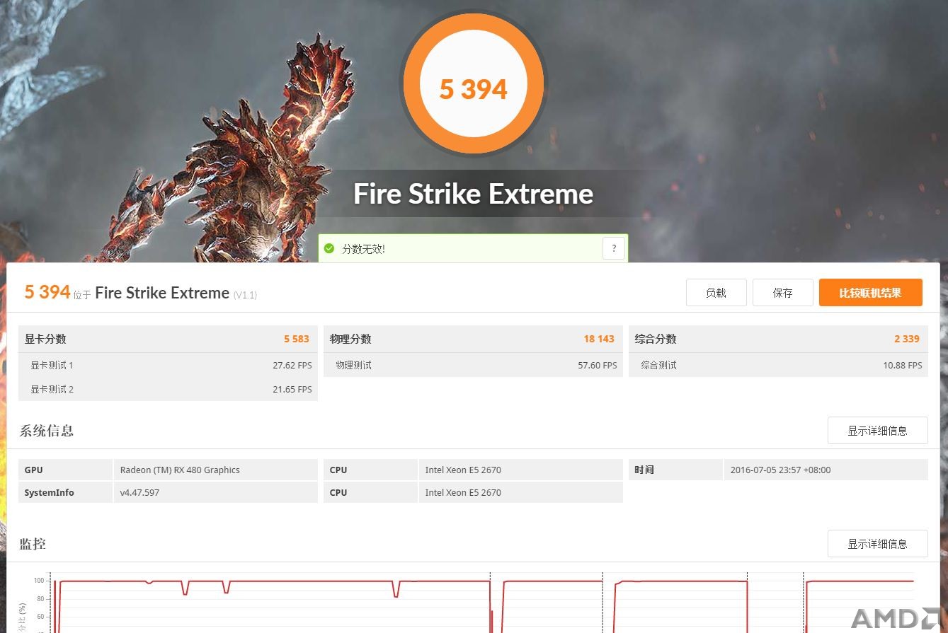Screen dimensions: 948x633
Task: Click the 保存 save button
Action: pos(782,293)
